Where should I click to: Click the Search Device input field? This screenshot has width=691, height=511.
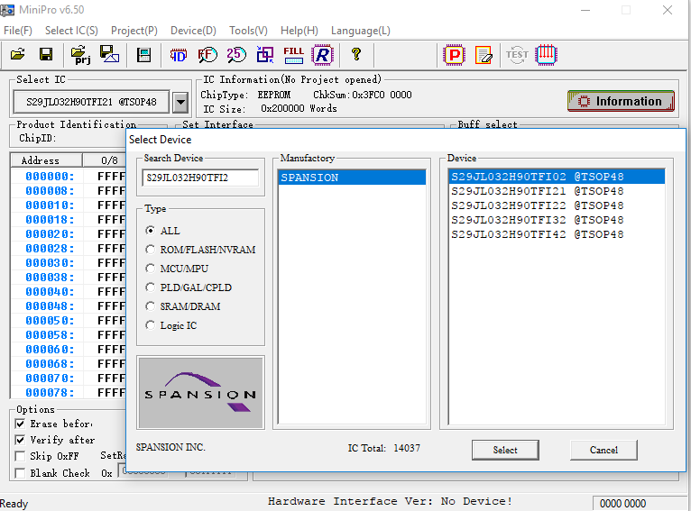point(200,178)
